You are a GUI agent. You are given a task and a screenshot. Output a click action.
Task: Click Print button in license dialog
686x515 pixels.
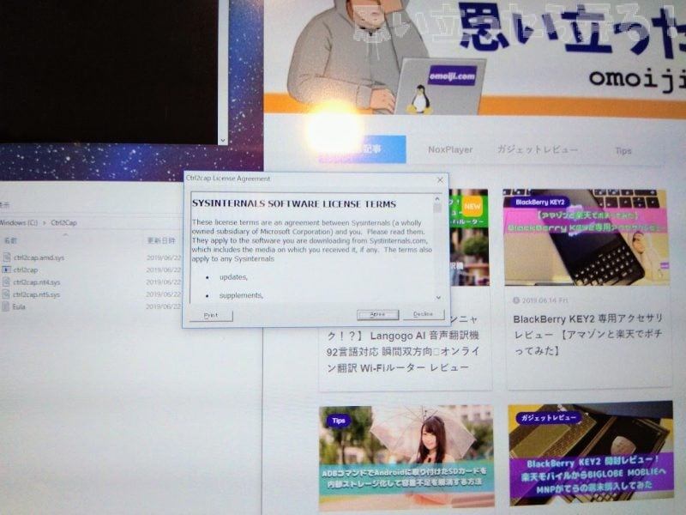[x=211, y=315]
